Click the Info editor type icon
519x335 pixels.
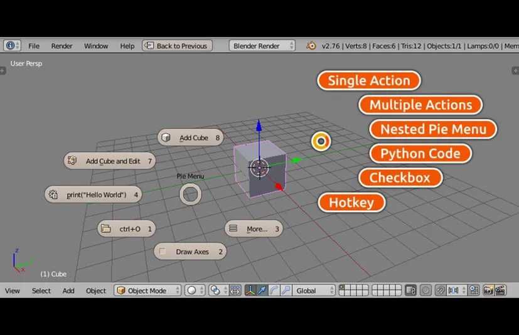[13, 45]
